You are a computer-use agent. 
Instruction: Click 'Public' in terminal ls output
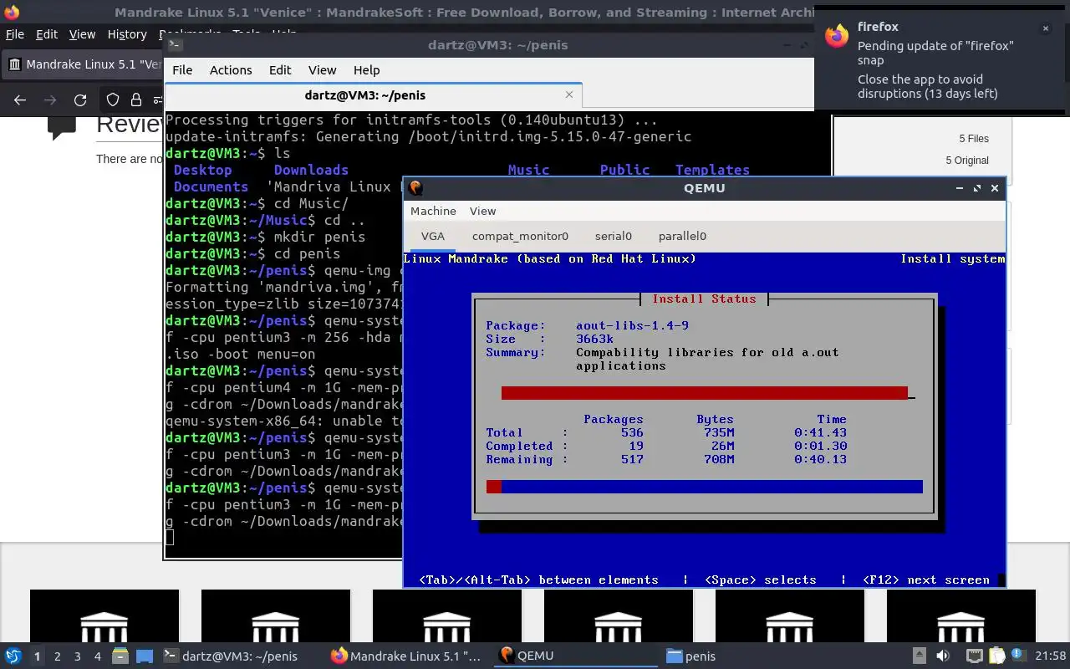(x=624, y=170)
